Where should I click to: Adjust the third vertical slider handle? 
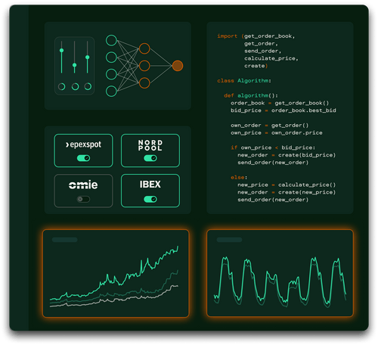pos(88,57)
